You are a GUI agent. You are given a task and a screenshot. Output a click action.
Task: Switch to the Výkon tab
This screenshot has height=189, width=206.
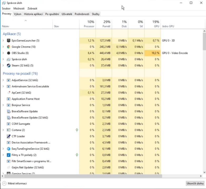(18, 14)
